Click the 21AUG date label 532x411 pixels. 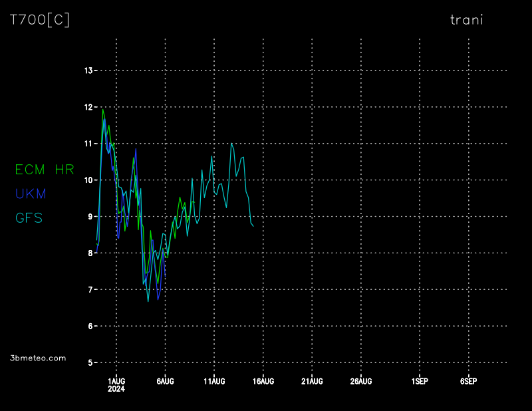[312, 381]
